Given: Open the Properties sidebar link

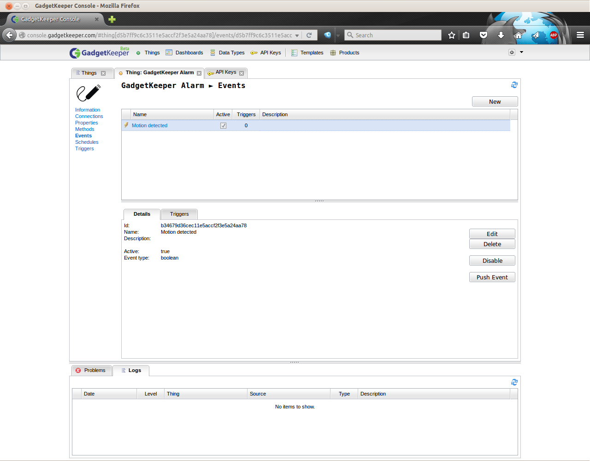Looking at the screenshot, I should 87,123.
